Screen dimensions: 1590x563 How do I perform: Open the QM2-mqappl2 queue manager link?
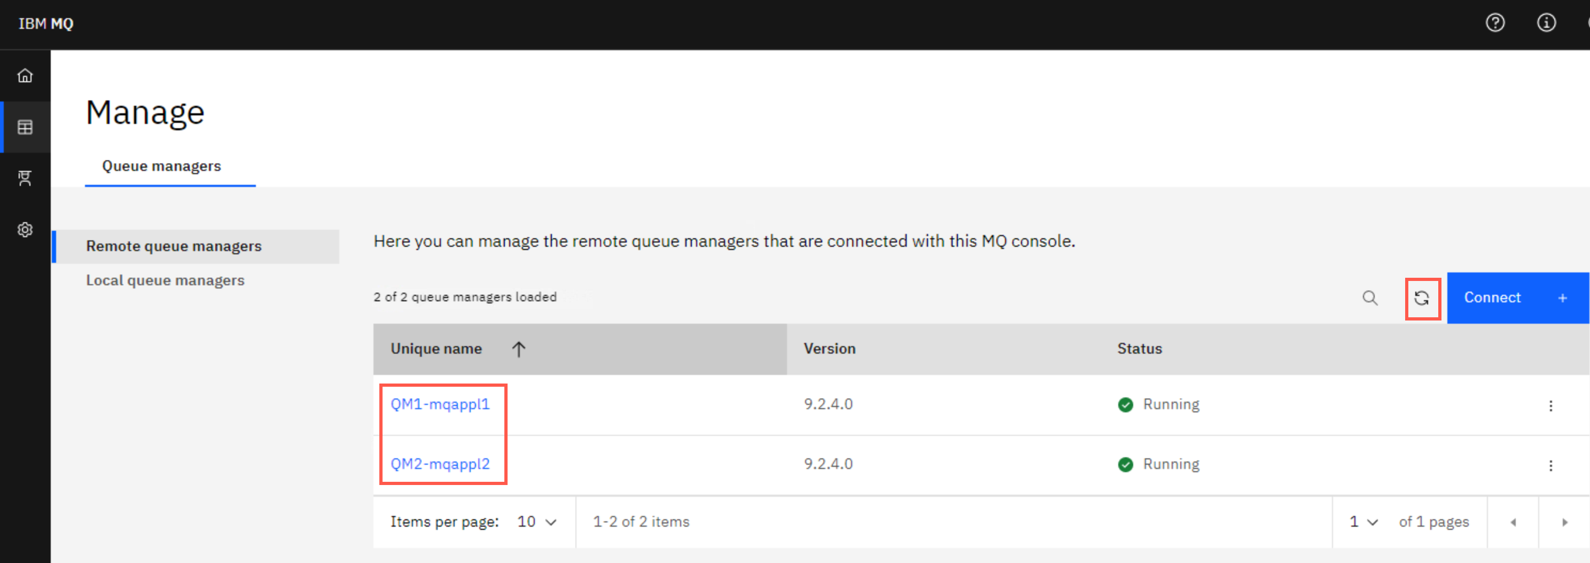coord(440,464)
